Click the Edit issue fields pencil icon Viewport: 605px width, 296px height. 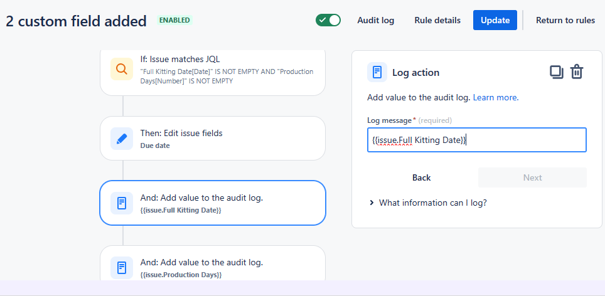tap(122, 139)
